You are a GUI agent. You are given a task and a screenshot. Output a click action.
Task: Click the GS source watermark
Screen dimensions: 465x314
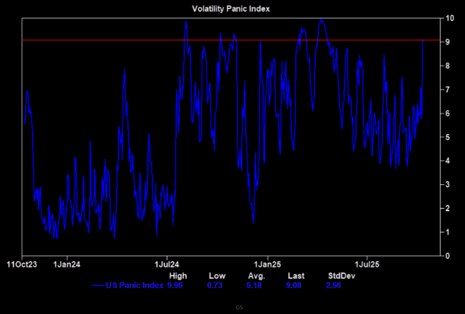(239, 307)
